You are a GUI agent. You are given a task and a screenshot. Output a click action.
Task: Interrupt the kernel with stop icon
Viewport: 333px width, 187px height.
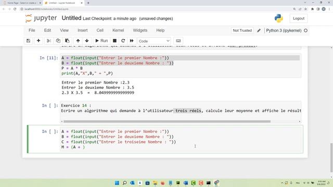[x=114, y=41]
